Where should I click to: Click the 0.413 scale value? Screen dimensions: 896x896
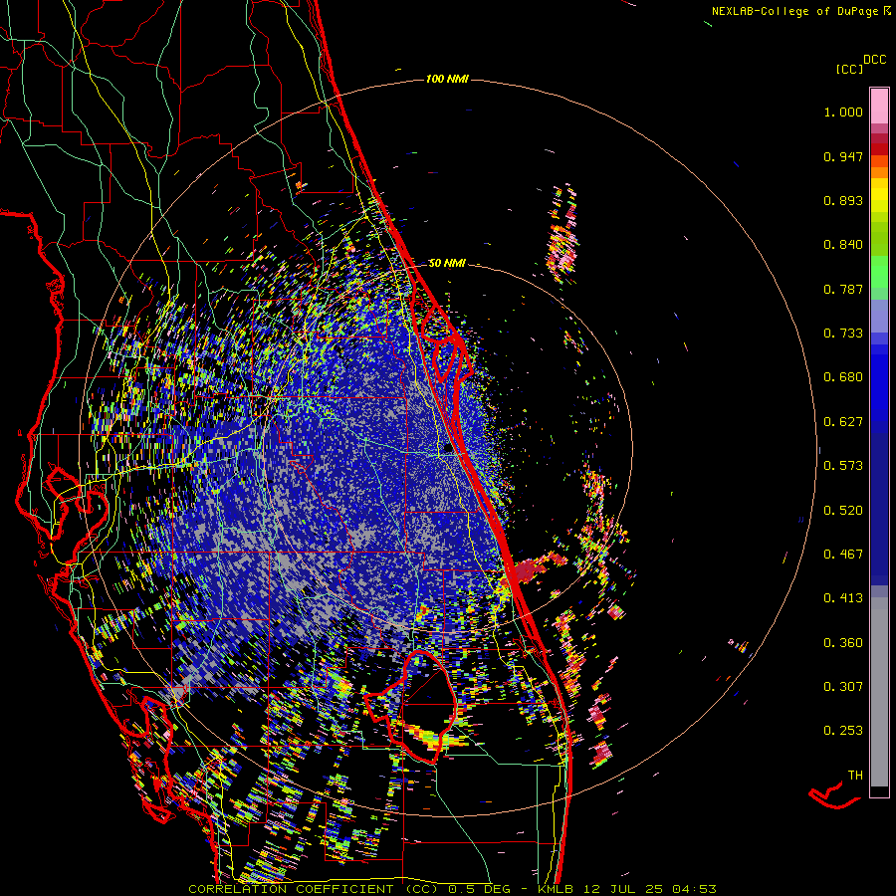pos(843,598)
